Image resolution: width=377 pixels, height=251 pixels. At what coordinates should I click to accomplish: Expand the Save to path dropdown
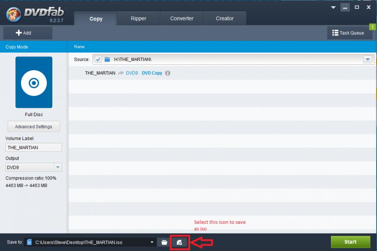point(152,242)
